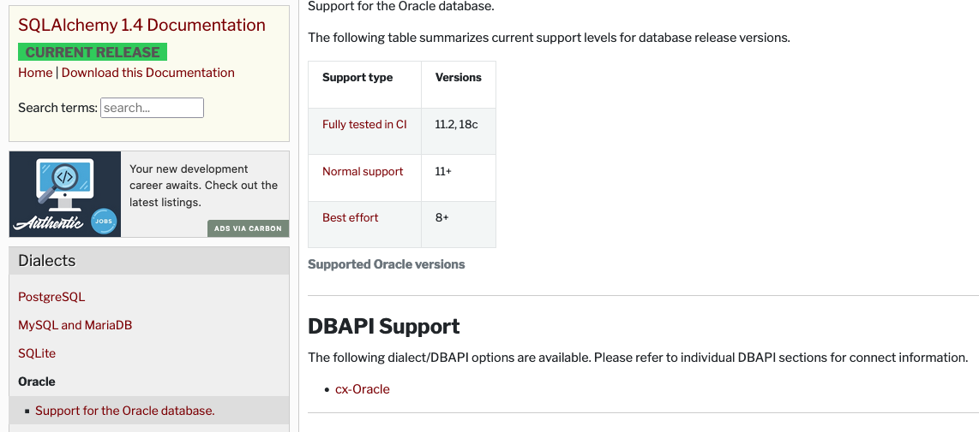Click the Fully tested in CI link
The image size is (979, 432).
click(x=364, y=124)
